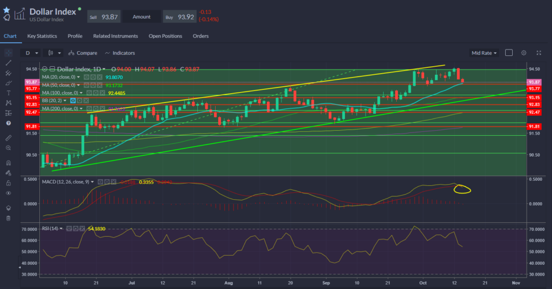Viewport: 552px width, 289px height.
Task: Remove the MA 50 indicator
Action: tap(100, 85)
